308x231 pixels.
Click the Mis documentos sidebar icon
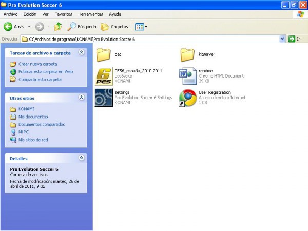(13, 117)
